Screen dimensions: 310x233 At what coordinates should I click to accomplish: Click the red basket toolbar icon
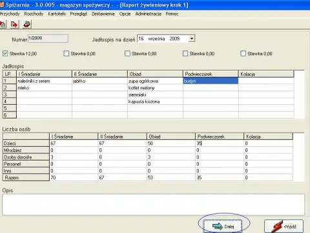tap(27, 24)
